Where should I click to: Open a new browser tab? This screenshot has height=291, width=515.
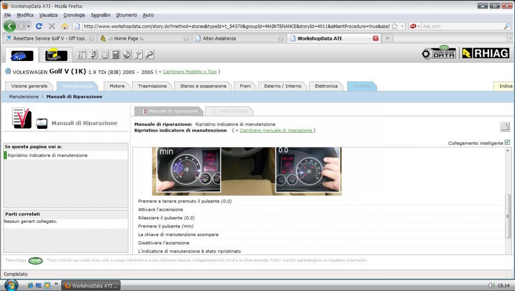[388, 38]
